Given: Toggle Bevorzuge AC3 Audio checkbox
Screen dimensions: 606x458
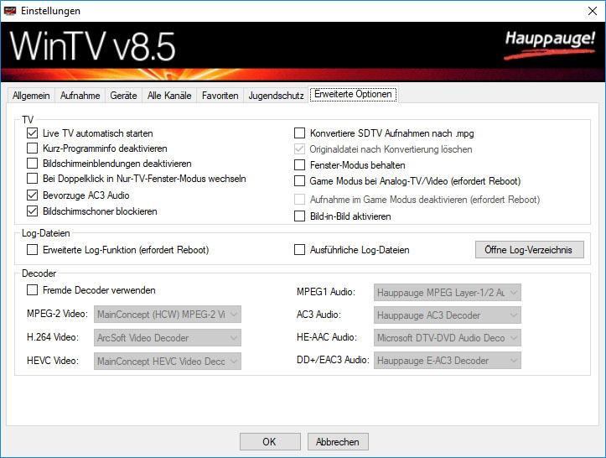Looking at the screenshot, I should click(x=32, y=195).
